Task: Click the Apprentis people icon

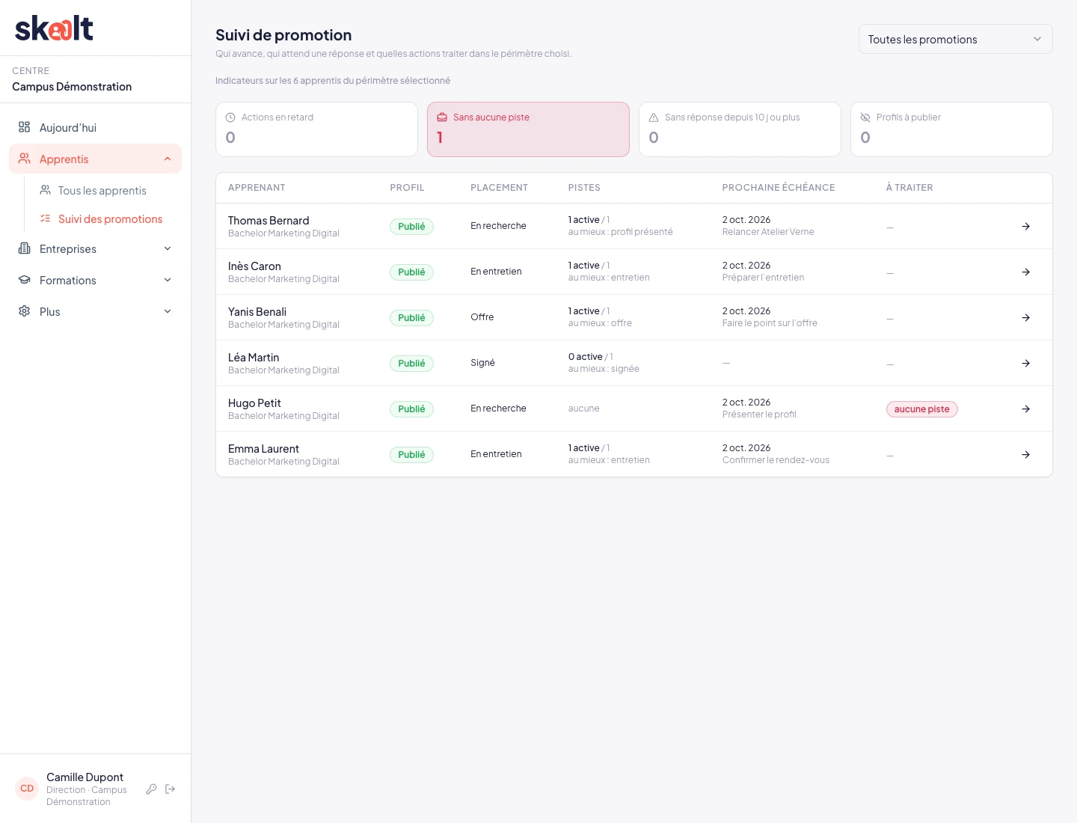Action: 25,159
